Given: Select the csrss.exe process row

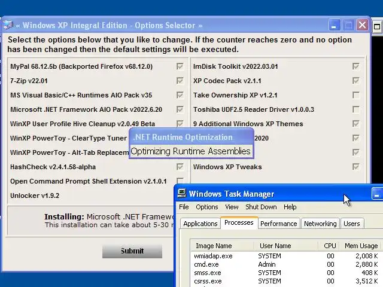Looking at the screenshot, I should pos(286,281).
